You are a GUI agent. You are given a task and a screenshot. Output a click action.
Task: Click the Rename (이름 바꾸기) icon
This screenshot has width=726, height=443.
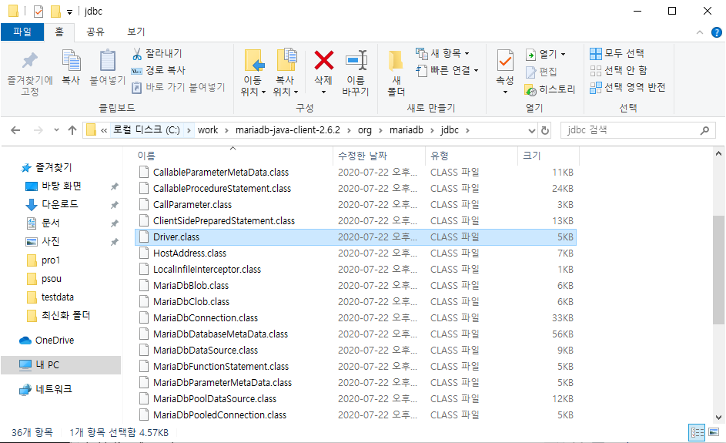pyautogui.click(x=356, y=61)
